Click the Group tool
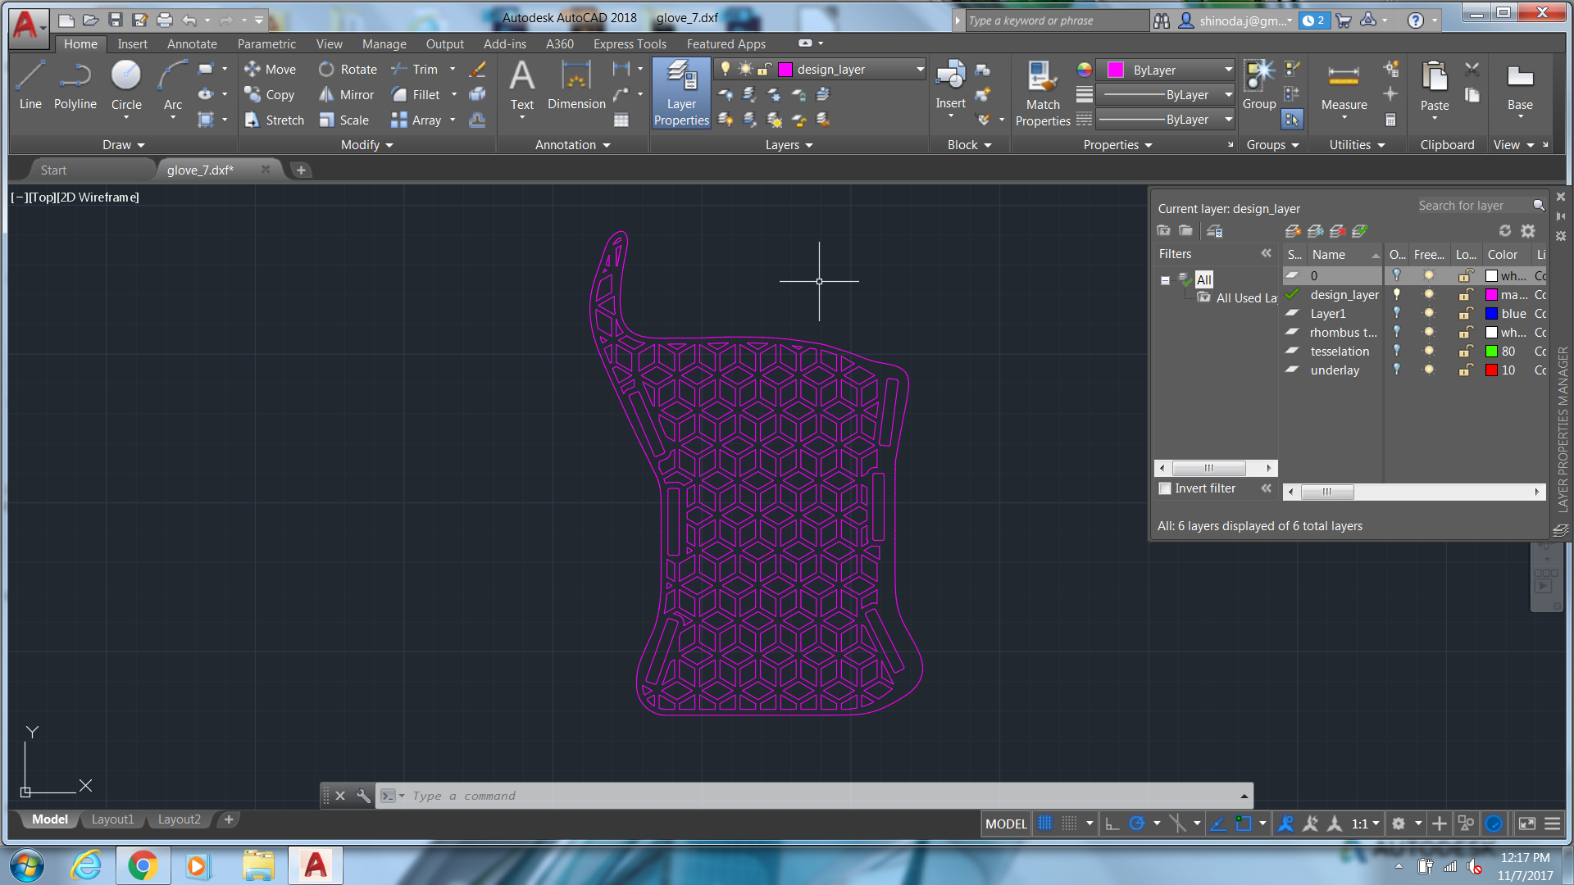This screenshot has width=1574, height=885. coord(1259,85)
